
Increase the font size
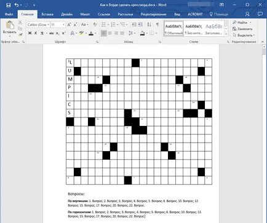tap(69, 25)
